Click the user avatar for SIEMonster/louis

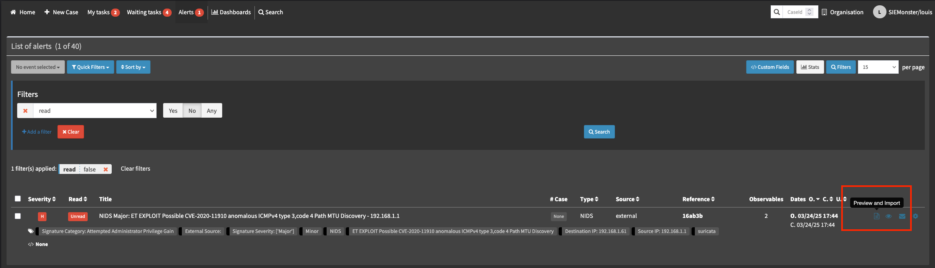(879, 12)
